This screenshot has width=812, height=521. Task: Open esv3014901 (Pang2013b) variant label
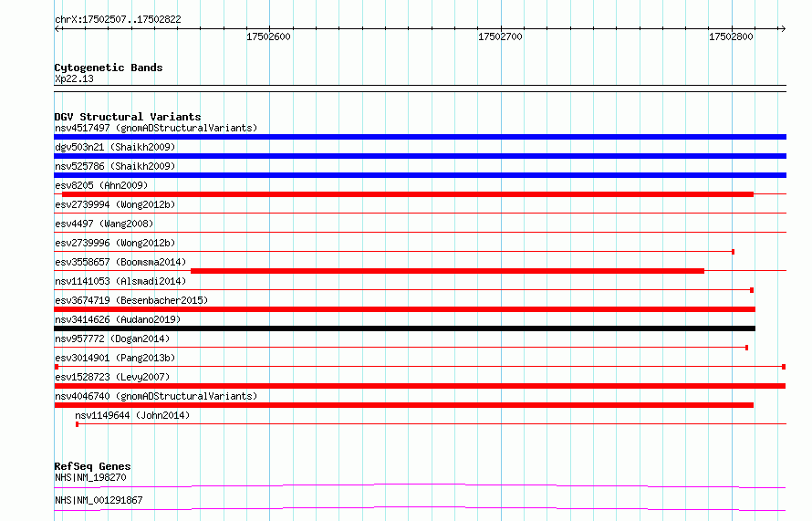[x=115, y=358]
